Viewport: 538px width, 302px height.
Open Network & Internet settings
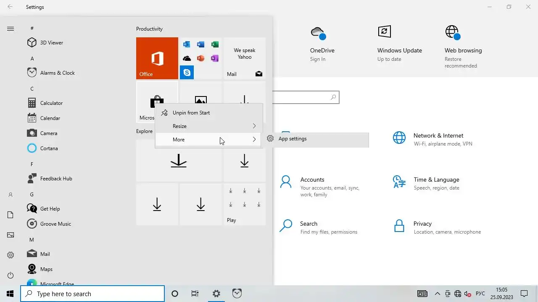coord(433,139)
